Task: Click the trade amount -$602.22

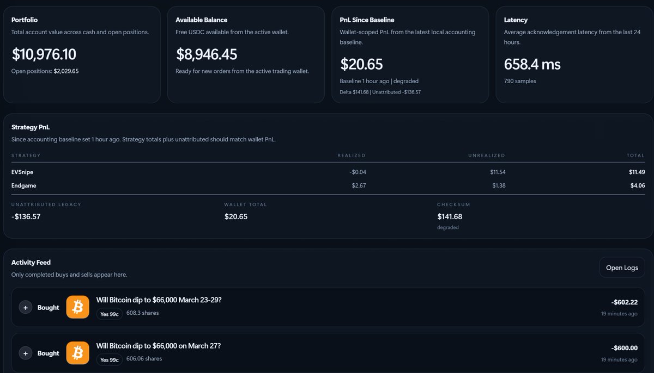Action: (624, 302)
